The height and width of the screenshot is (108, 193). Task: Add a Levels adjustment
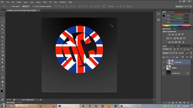coord(172,35)
